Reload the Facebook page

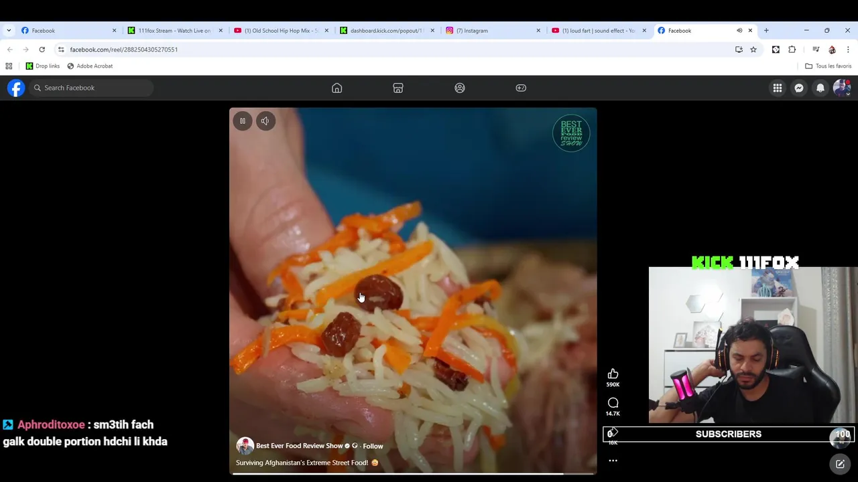[42, 50]
